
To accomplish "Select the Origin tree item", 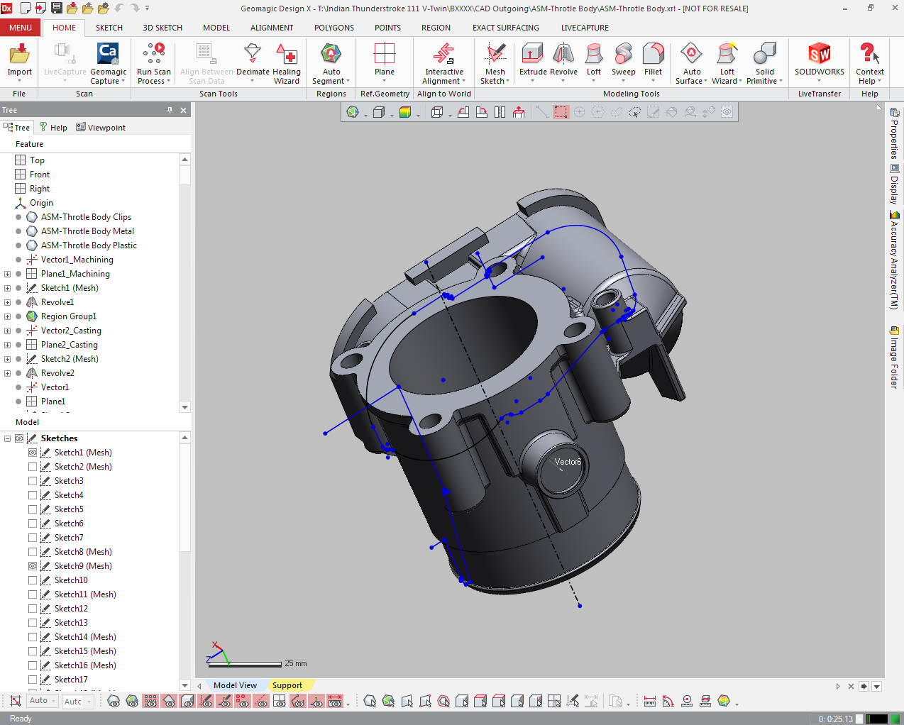I will point(41,203).
